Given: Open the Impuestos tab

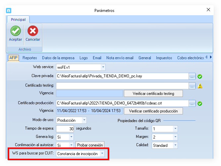Looking at the screenshot, I should (164, 58).
